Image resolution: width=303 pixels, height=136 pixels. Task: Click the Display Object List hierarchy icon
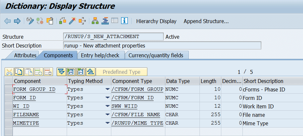point(95,21)
